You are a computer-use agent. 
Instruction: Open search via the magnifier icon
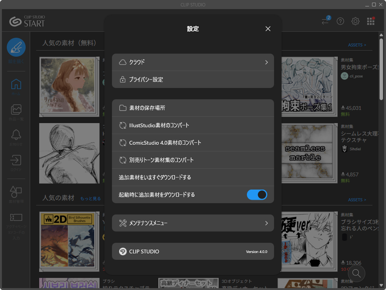356,273
